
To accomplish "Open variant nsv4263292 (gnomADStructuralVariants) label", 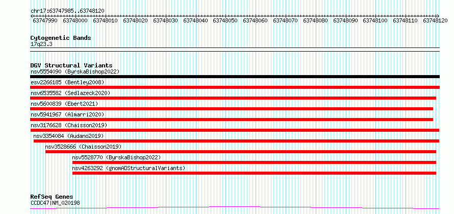I will click(x=129, y=168).
